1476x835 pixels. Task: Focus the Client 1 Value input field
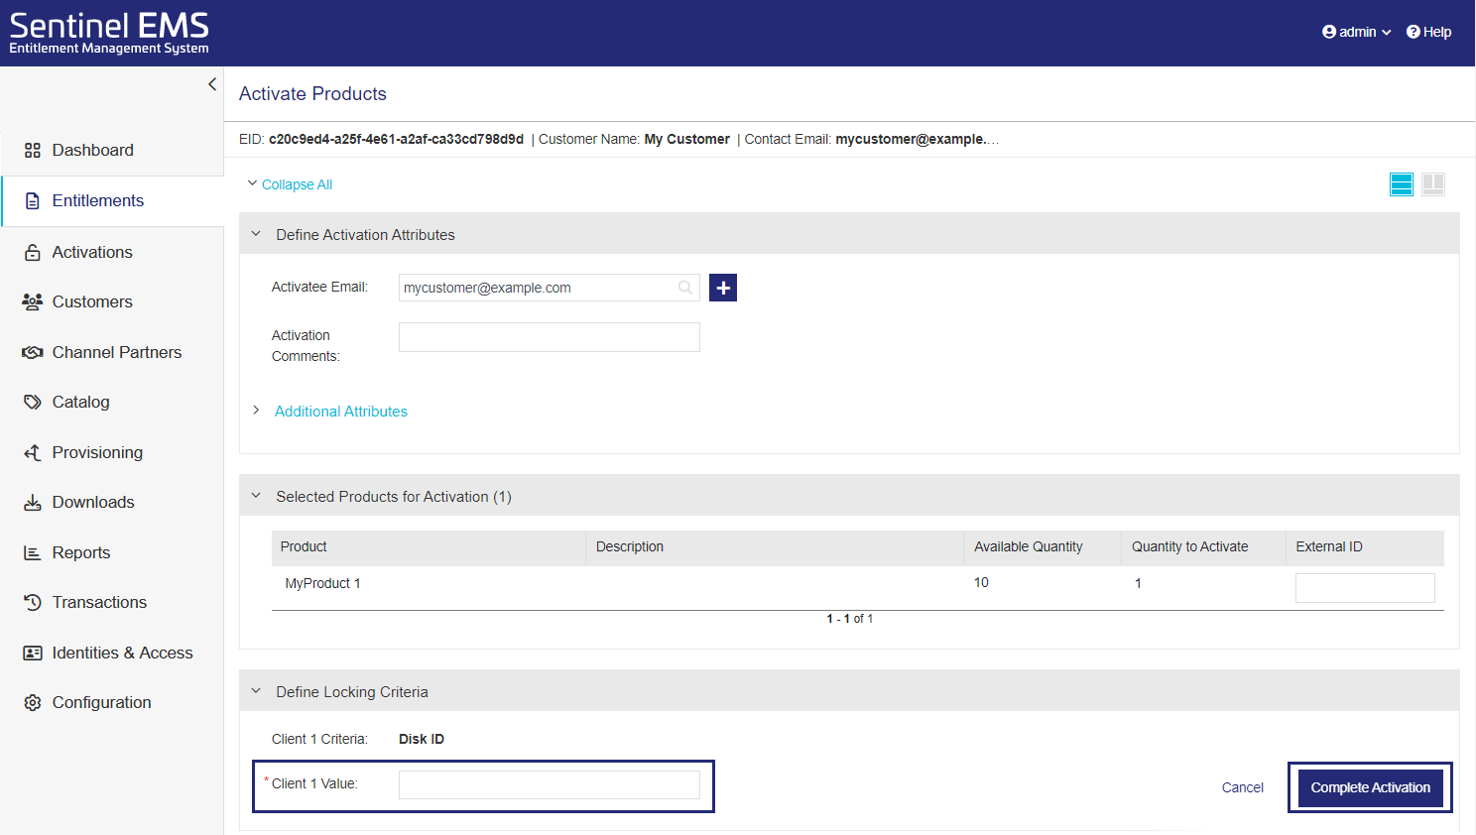(549, 785)
